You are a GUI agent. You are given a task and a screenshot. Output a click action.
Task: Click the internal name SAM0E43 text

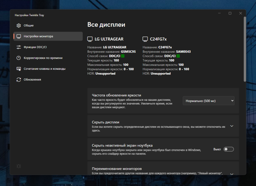tap(183, 52)
